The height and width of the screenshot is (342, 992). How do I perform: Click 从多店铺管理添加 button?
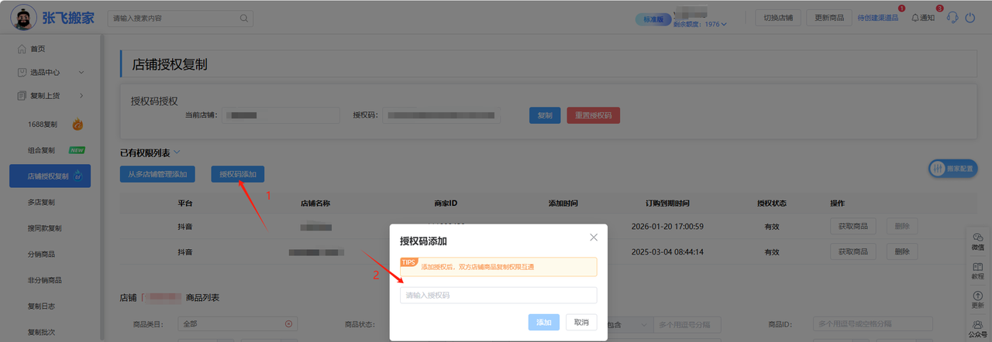click(x=157, y=174)
